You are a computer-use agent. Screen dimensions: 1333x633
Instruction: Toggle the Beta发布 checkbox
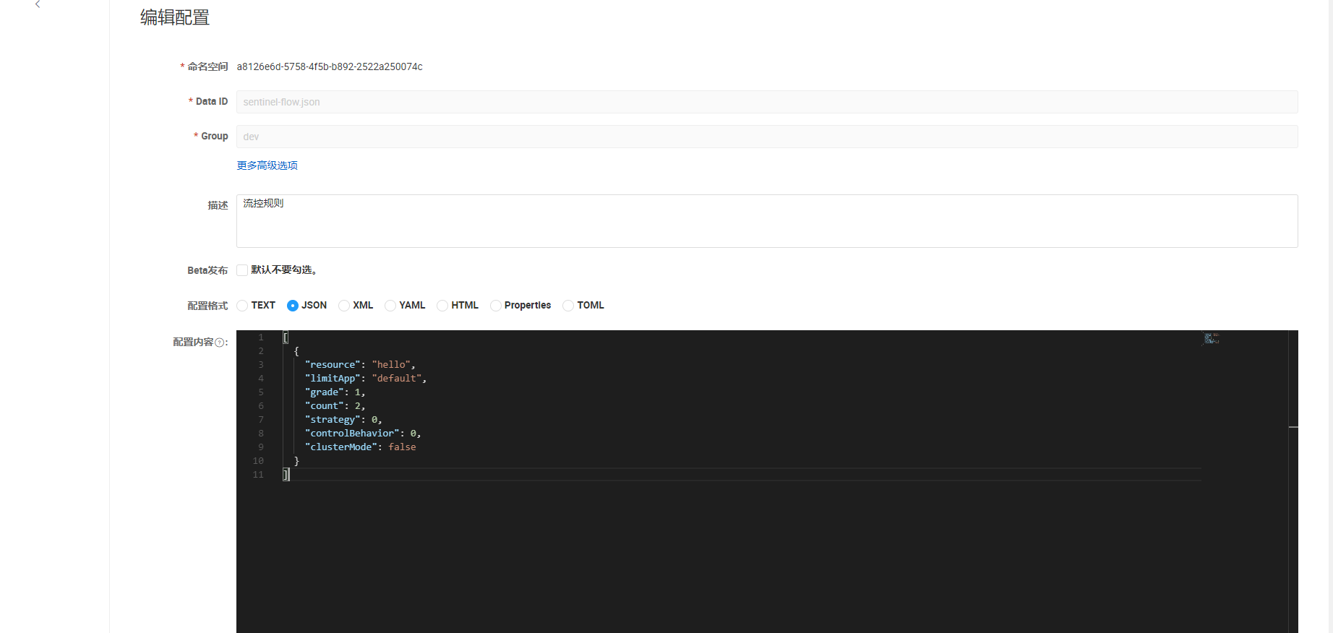pyautogui.click(x=242, y=270)
